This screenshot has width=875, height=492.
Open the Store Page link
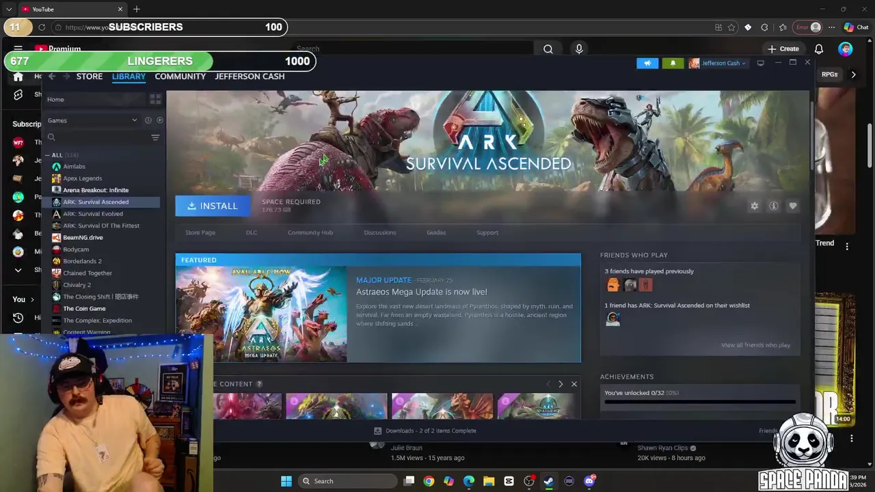200,232
